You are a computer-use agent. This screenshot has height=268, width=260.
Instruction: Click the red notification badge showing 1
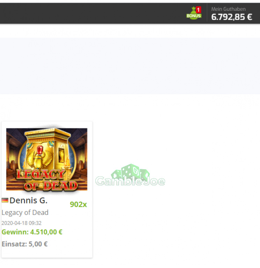[198, 10]
